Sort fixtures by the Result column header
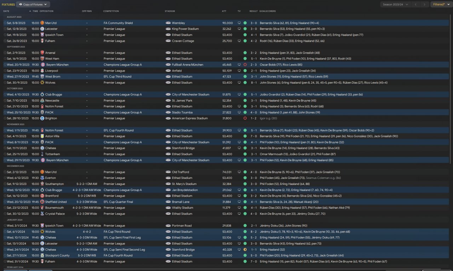Viewport: 453px width, 271px height. tap(253, 11)
